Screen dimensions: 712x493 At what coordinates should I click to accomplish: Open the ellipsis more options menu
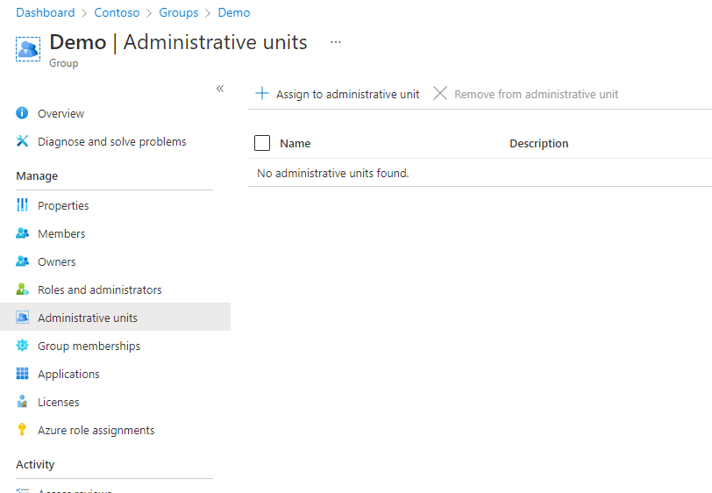(x=336, y=42)
